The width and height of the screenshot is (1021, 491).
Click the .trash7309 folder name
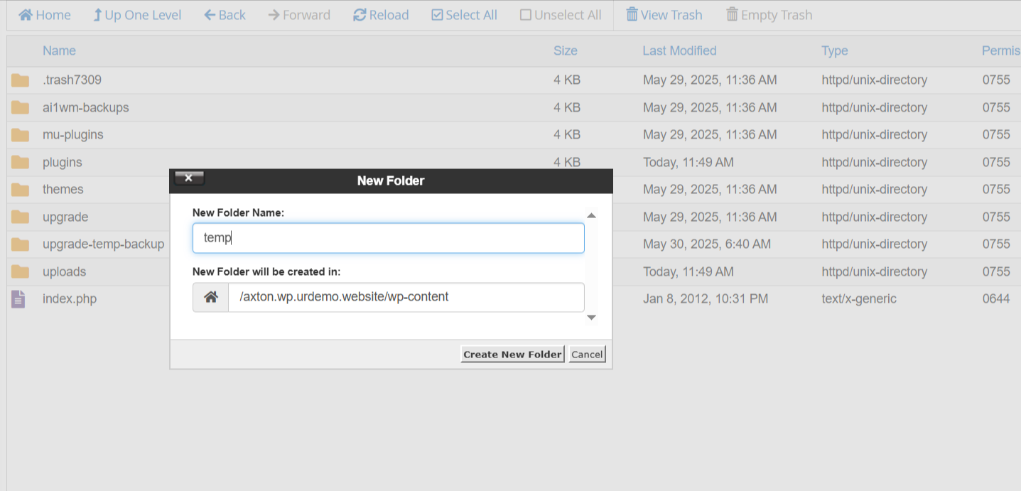tap(72, 80)
